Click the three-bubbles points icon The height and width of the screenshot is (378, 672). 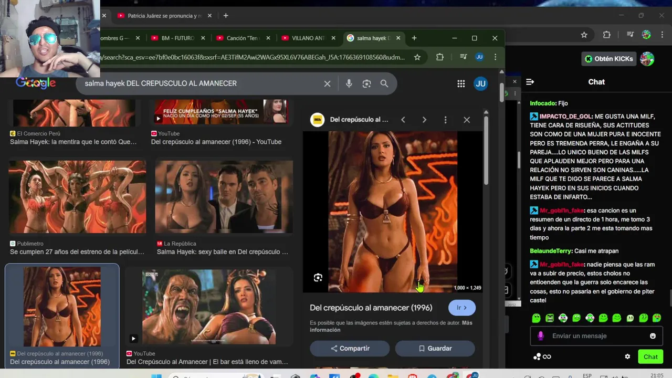(537, 357)
